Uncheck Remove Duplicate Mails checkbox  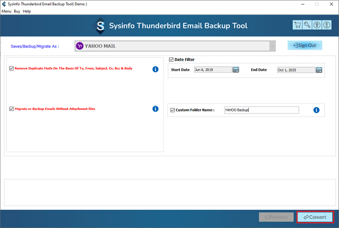pyautogui.click(x=12, y=69)
